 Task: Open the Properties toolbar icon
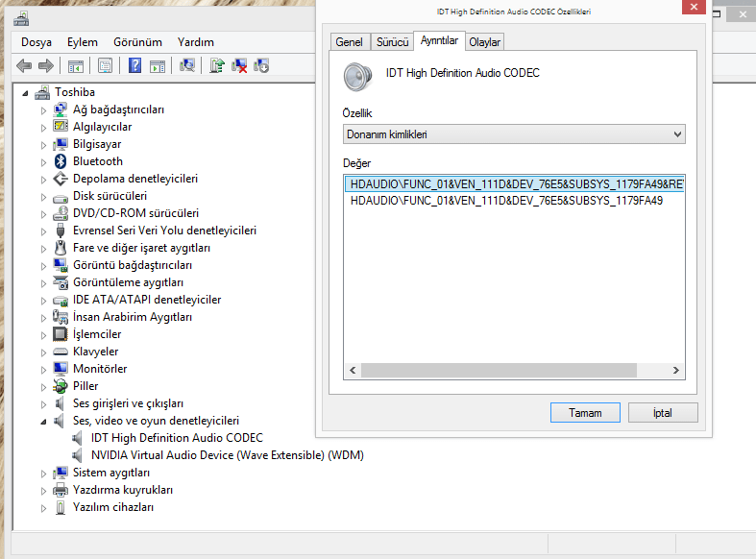coord(105,65)
